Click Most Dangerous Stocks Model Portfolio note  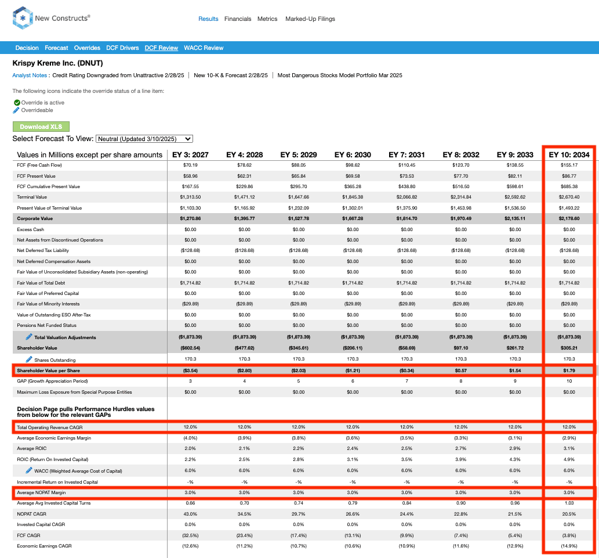(340, 75)
